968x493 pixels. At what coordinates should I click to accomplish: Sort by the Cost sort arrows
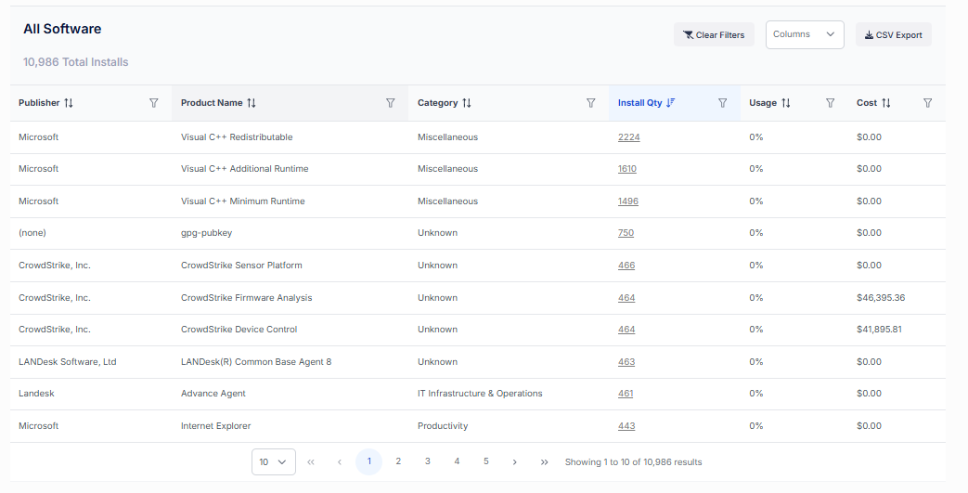(886, 103)
